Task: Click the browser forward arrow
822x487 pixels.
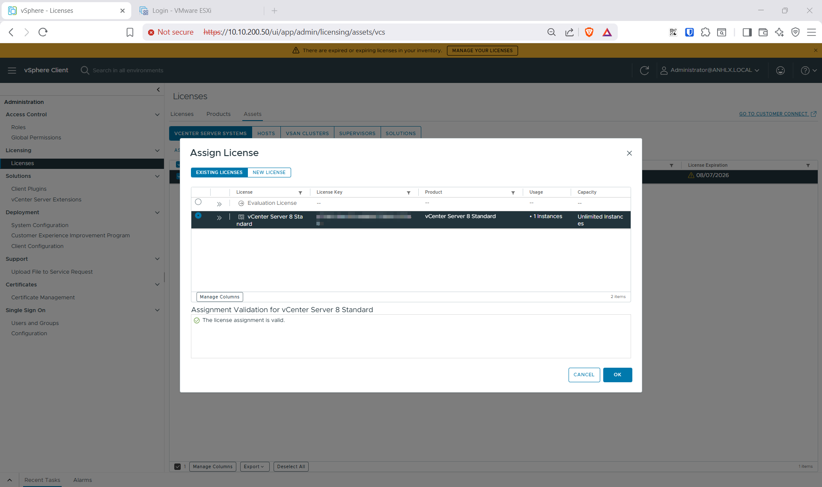Action: (27, 32)
